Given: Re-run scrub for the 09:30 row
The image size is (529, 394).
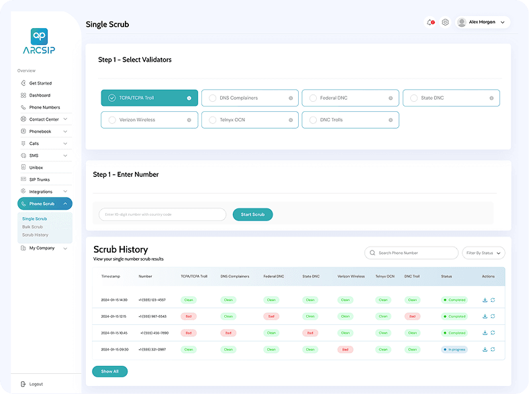Looking at the screenshot, I should [x=493, y=349].
